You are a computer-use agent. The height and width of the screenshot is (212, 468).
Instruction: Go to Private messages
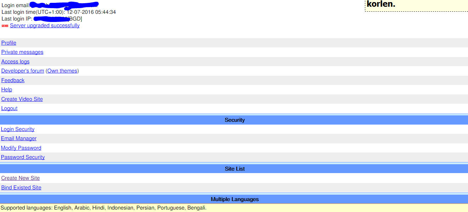pos(22,52)
